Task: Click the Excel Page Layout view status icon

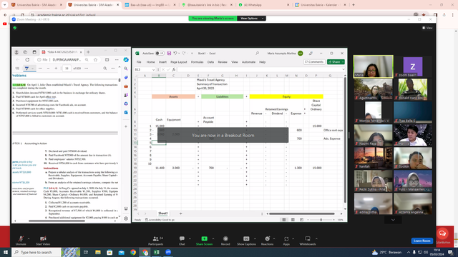Action: 293,220
